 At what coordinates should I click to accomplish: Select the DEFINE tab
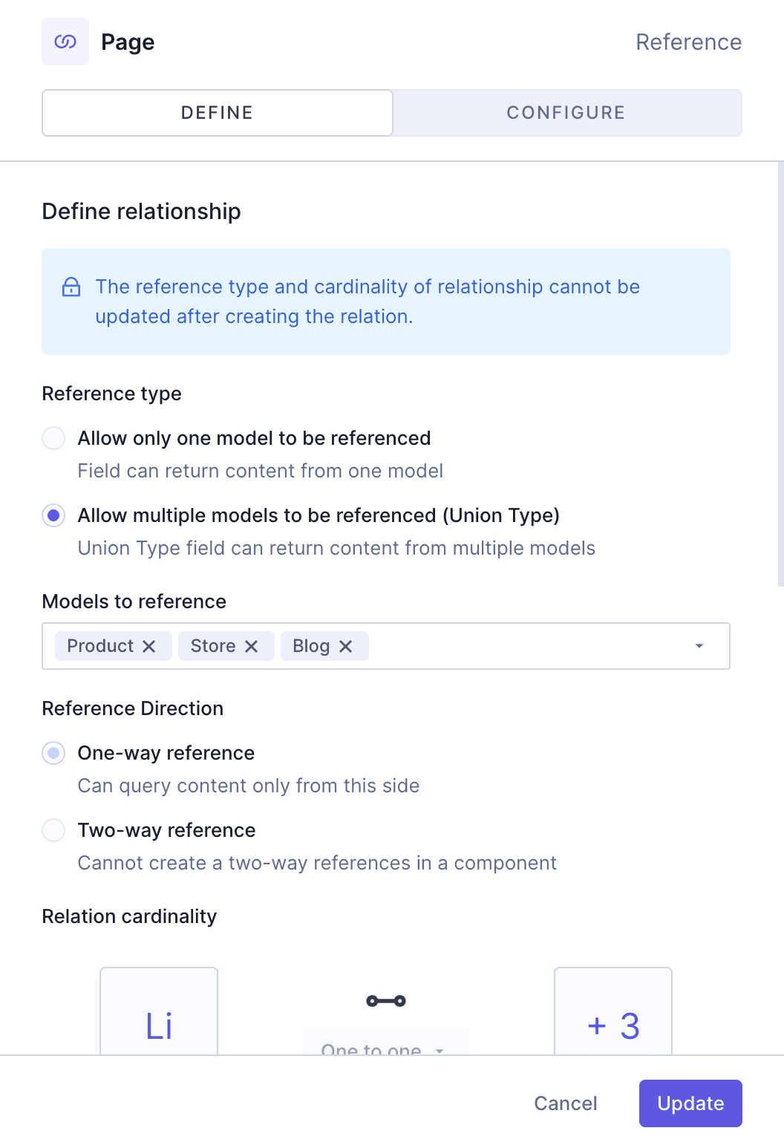[217, 112]
